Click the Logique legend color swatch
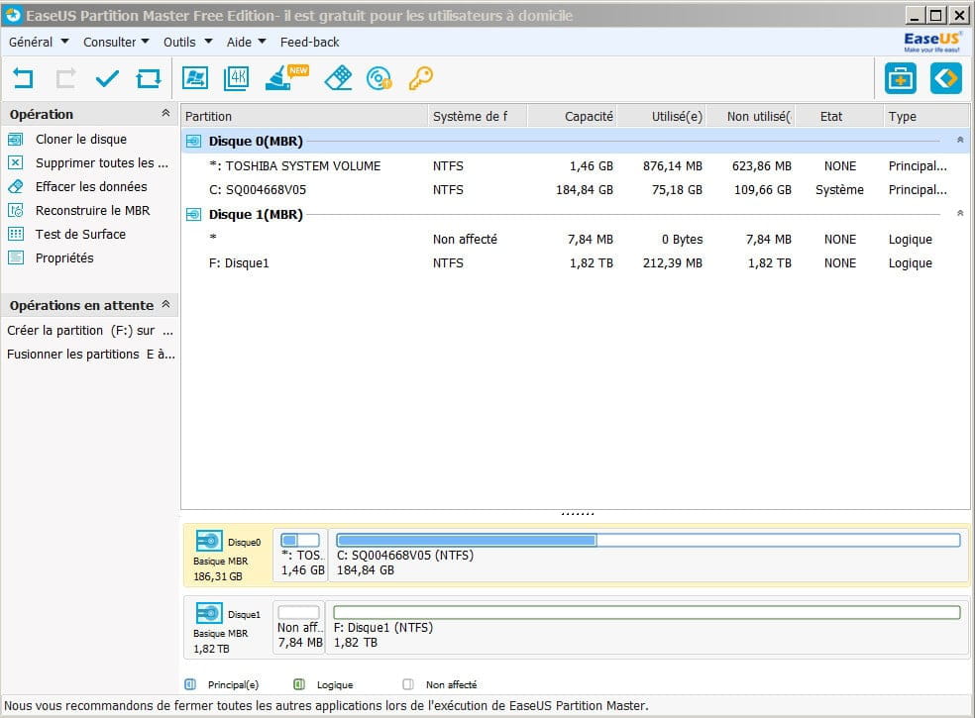Image resolution: width=975 pixels, height=718 pixels. tap(299, 684)
